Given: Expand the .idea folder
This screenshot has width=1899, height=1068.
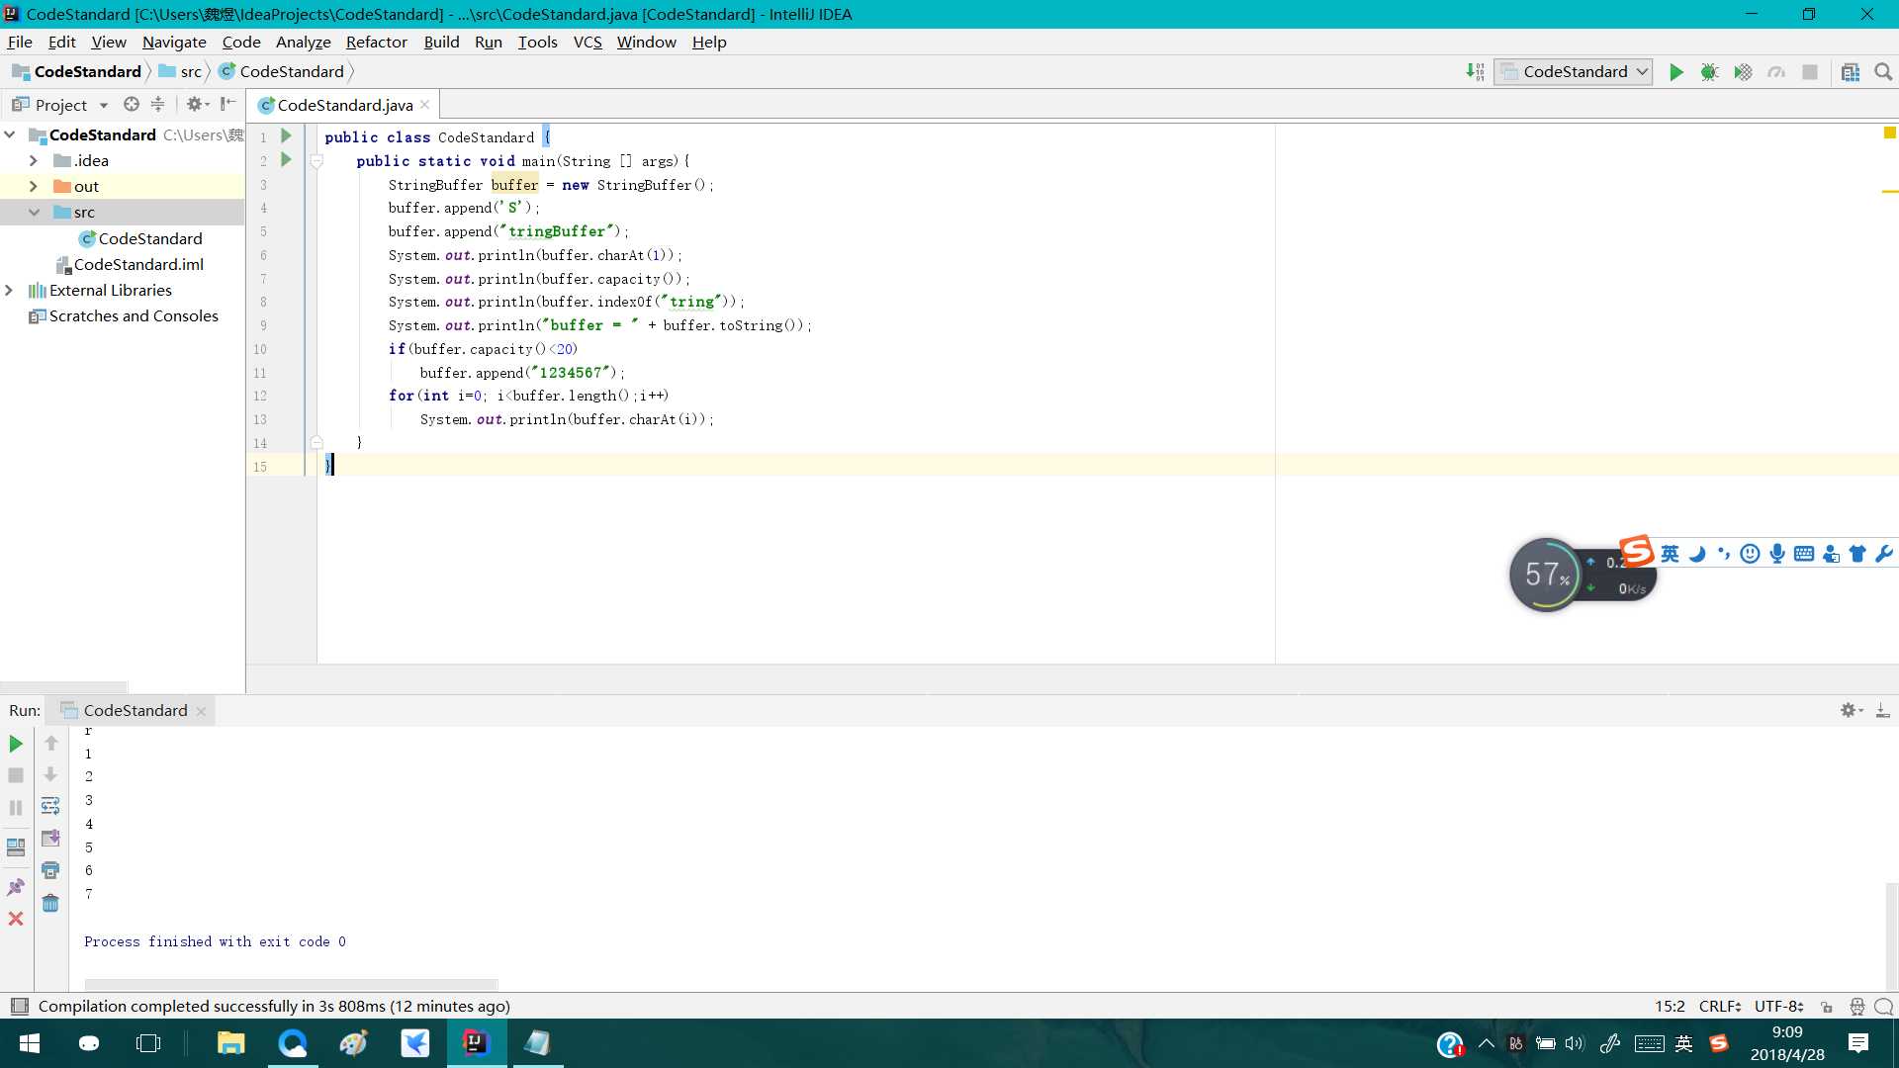Looking at the screenshot, I should pos(34,160).
